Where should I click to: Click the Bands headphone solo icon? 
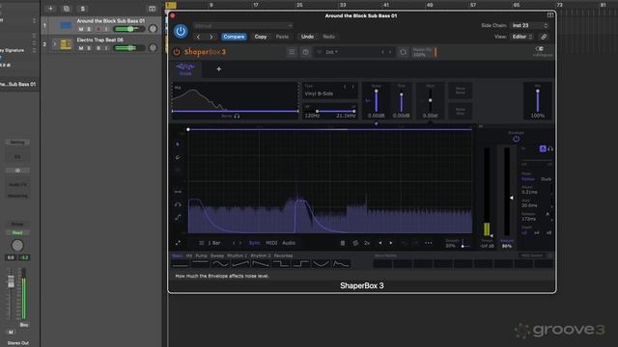(x=237, y=116)
